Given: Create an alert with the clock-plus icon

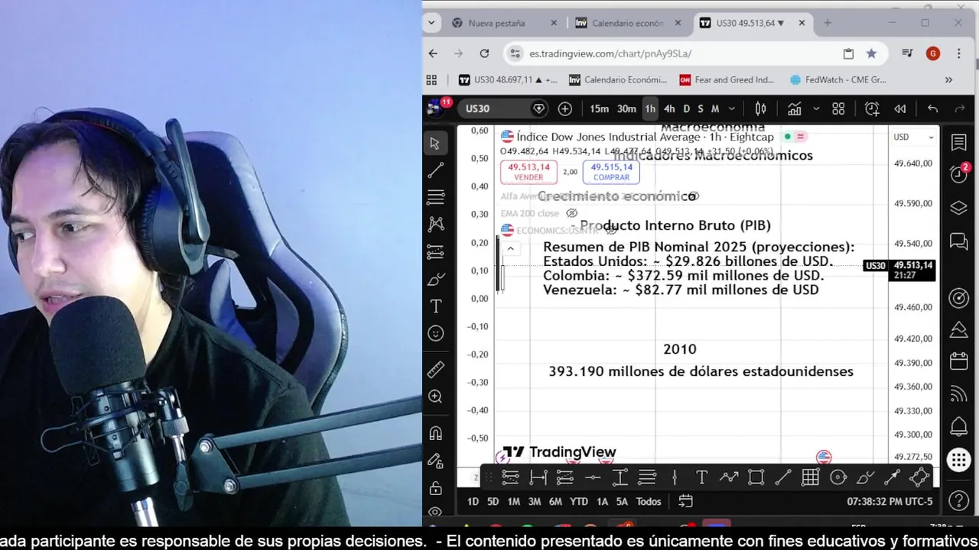Looking at the screenshot, I should [872, 108].
